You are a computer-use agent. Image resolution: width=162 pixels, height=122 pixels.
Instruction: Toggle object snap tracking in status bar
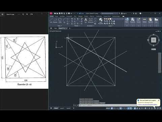point(128,108)
